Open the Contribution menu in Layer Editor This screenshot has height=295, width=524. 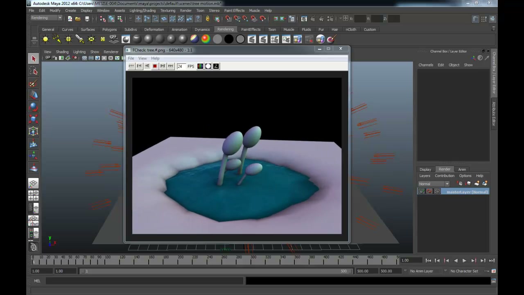pos(445,176)
